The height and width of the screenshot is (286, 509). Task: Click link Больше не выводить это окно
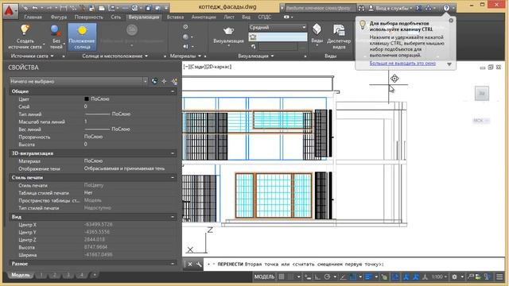click(402, 64)
